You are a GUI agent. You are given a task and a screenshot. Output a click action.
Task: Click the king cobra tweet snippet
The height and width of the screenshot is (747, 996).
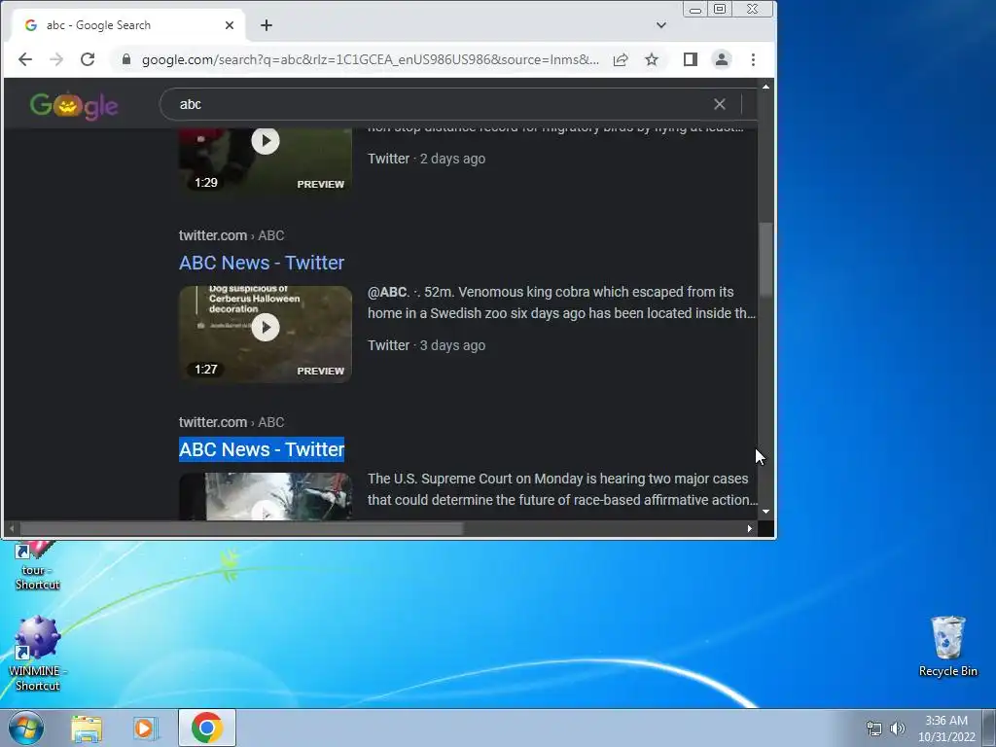pyautogui.click(x=561, y=302)
